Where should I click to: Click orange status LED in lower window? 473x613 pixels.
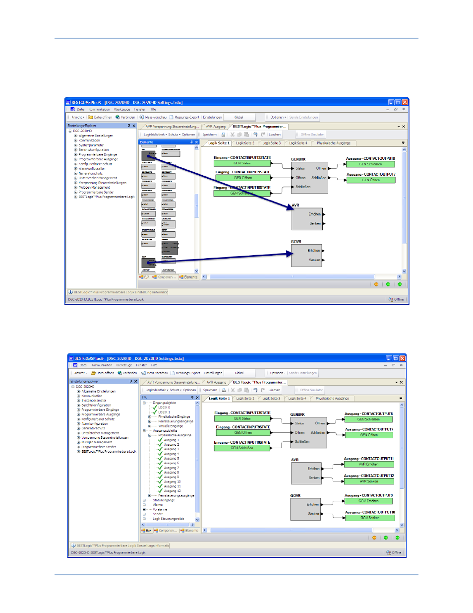point(374,538)
